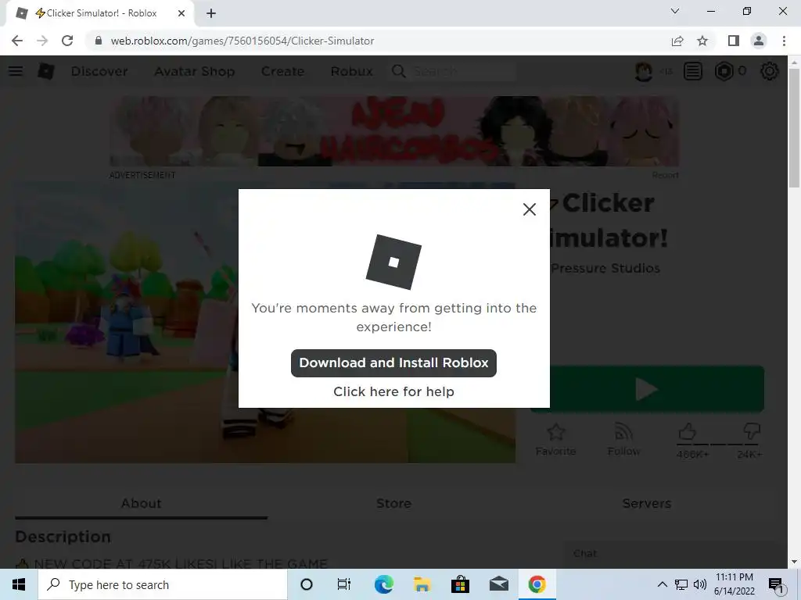The height and width of the screenshot is (600, 801).
Task: Follow the game with feed icon
Action: pyautogui.click(x=623, y=432)
